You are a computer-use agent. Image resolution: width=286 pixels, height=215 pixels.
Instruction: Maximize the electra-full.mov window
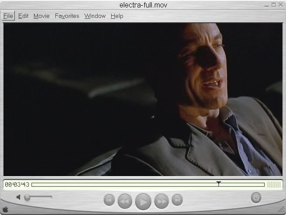274,5
